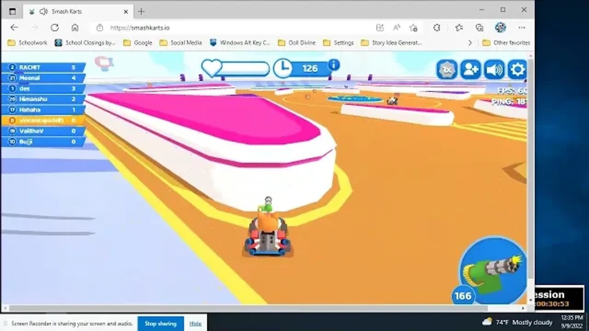Open a new browser tab

pyautogui.click(x=141, y=11)
